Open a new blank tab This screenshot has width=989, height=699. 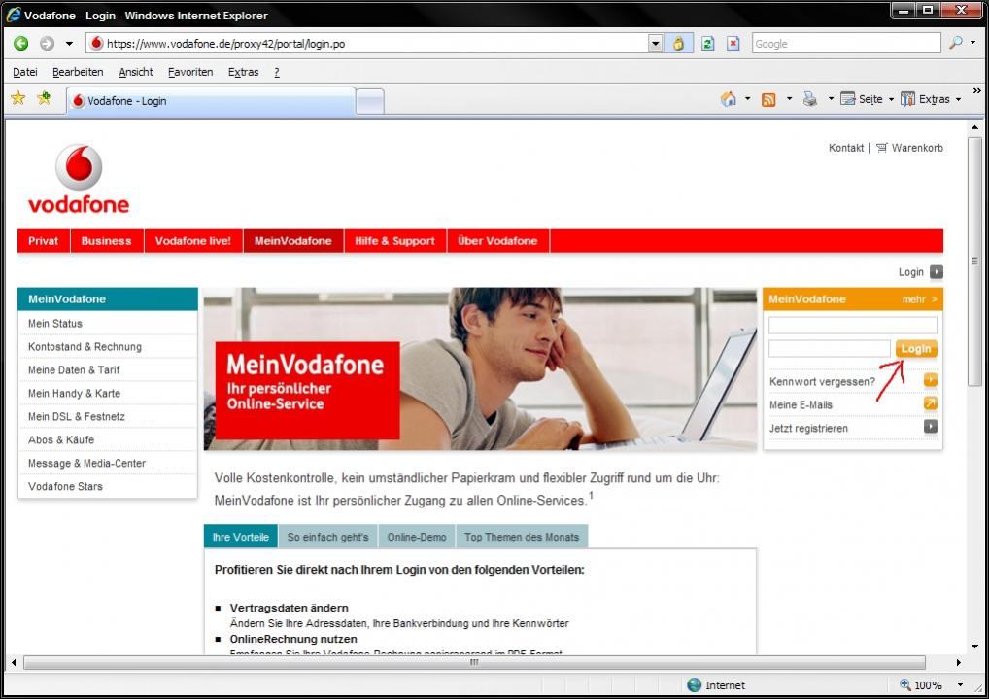click(370, 102)
